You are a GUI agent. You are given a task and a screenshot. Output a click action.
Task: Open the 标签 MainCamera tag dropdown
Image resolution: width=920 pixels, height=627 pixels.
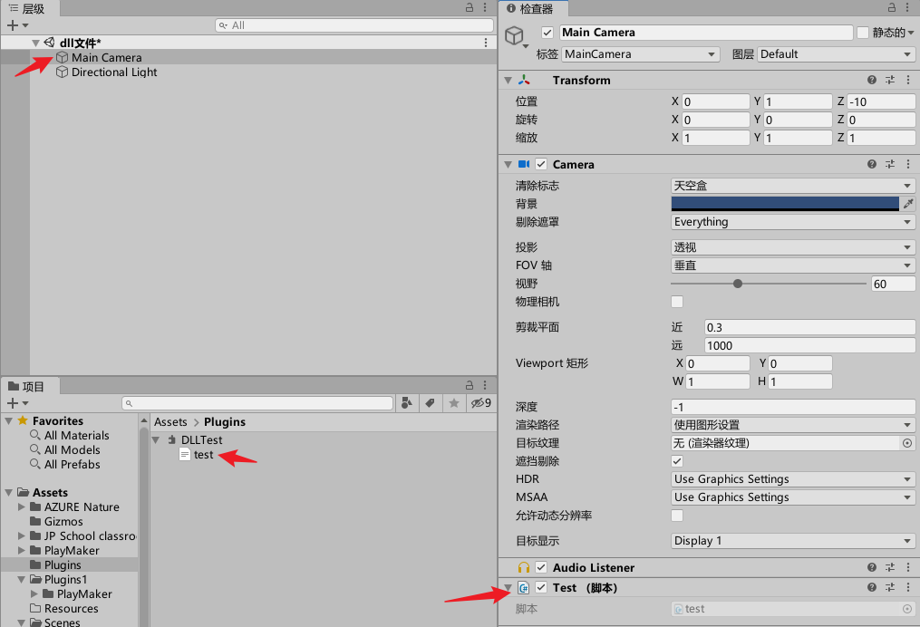click(641, 54)
